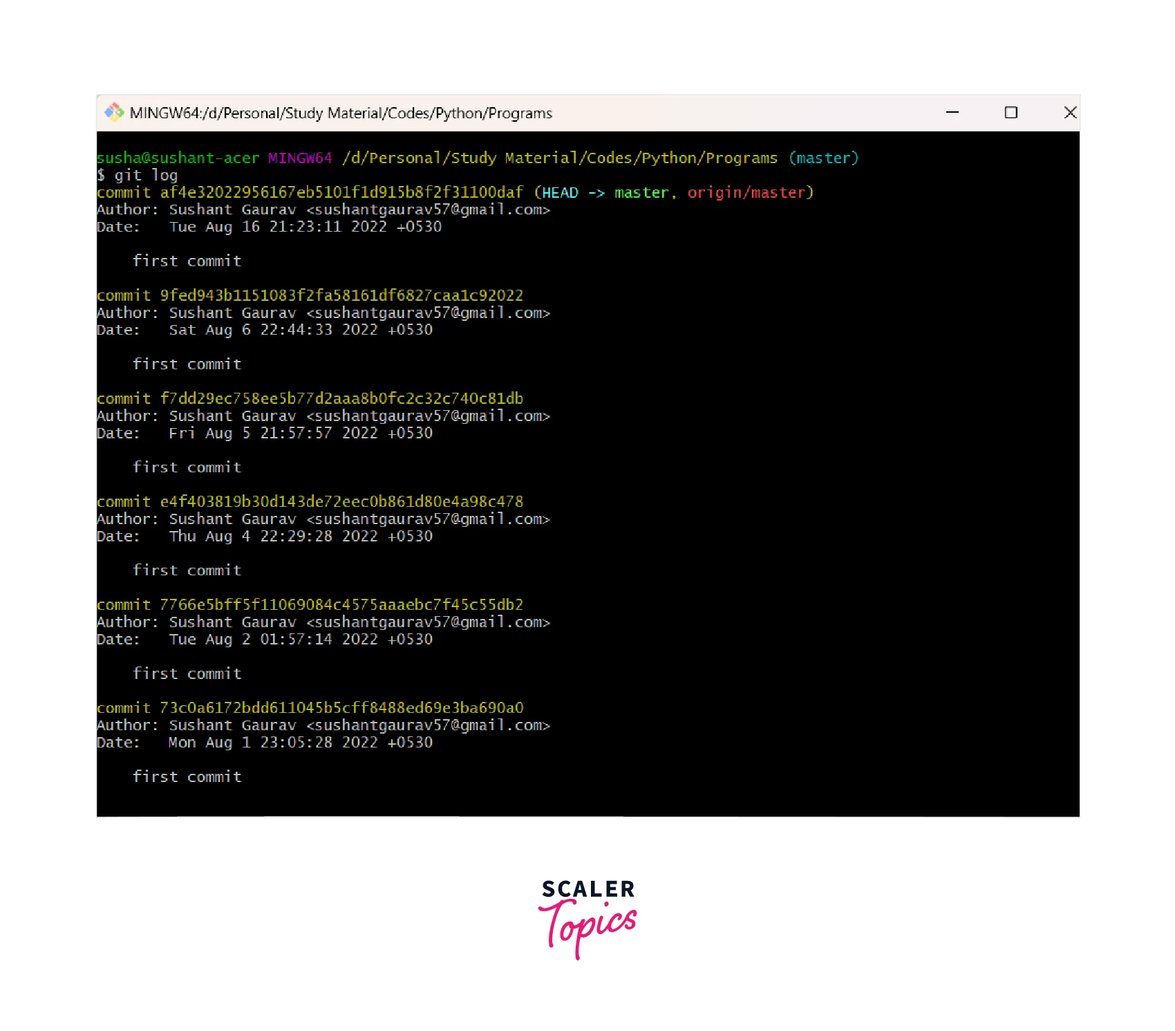
Task: Click commit hash starting with 7766e5bf
Action: pyautogui.click(x=341, y=605)
